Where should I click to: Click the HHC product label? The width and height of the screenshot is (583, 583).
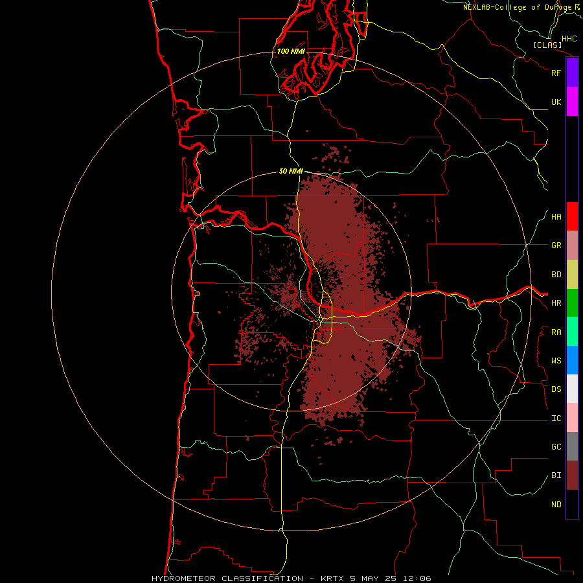(x=569, y=39)
